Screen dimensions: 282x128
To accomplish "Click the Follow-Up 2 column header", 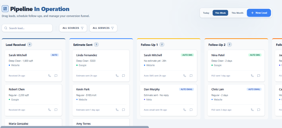I will click(217, 45).
